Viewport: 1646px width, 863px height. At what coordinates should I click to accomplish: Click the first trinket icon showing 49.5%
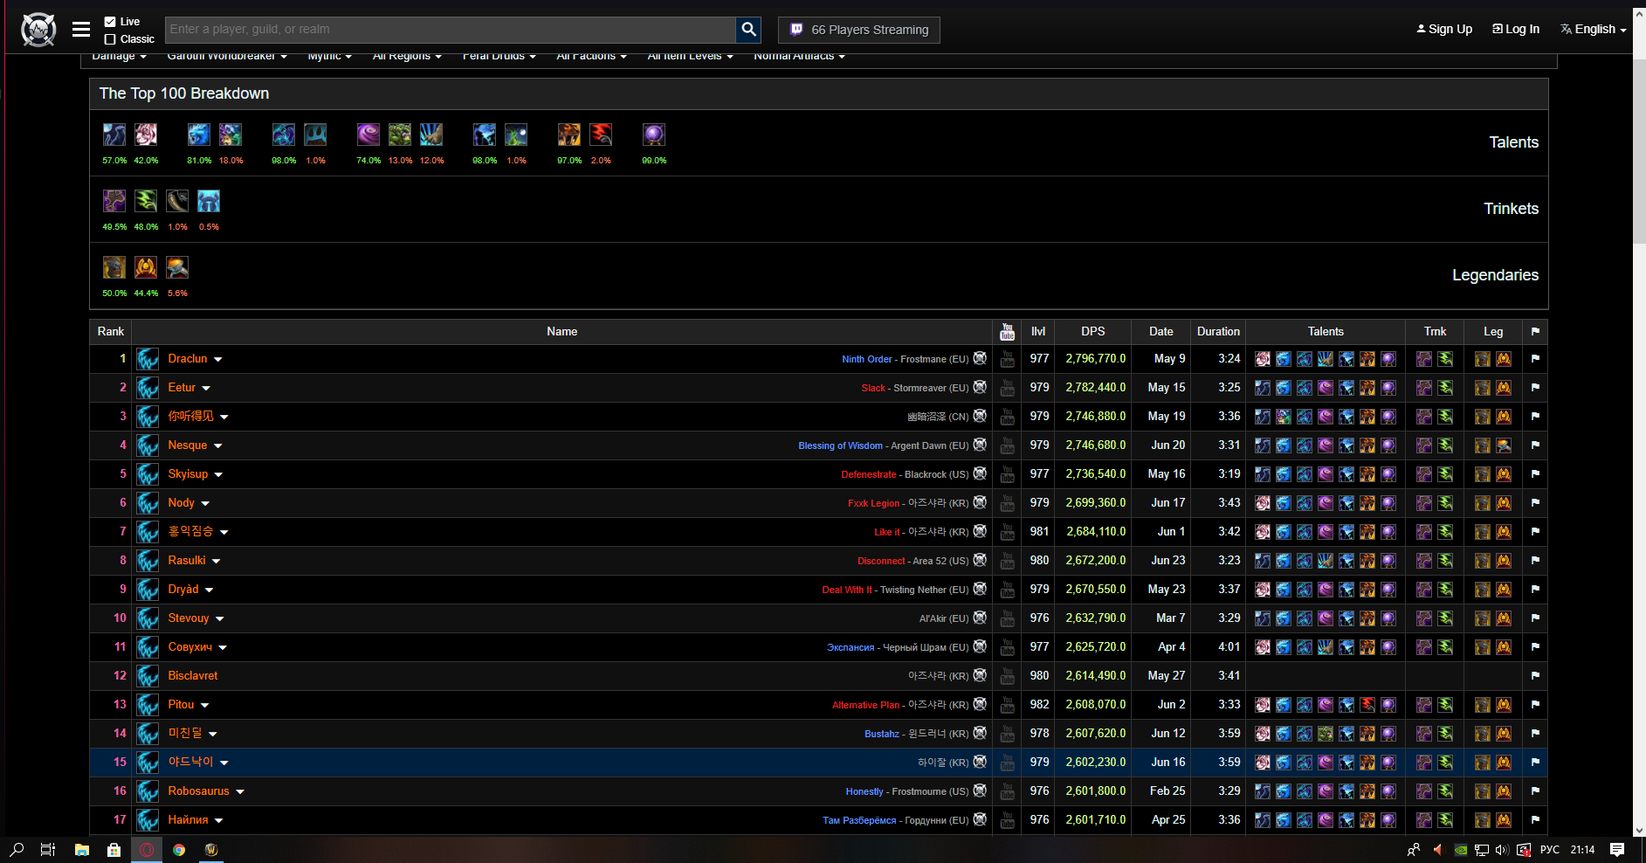pyautogui.click(x=114, y=201)
